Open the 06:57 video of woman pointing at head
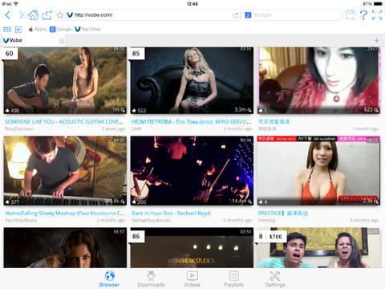385x289 pixels. pos(65,247)
